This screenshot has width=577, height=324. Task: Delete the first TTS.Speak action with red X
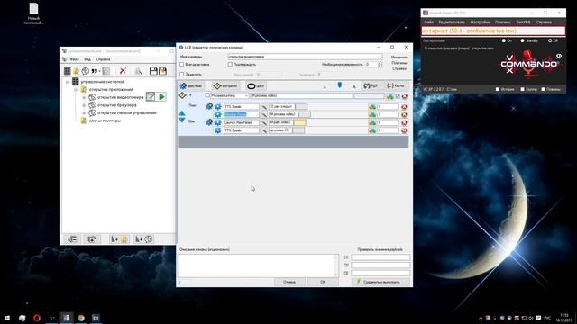[x=404, y=107]
